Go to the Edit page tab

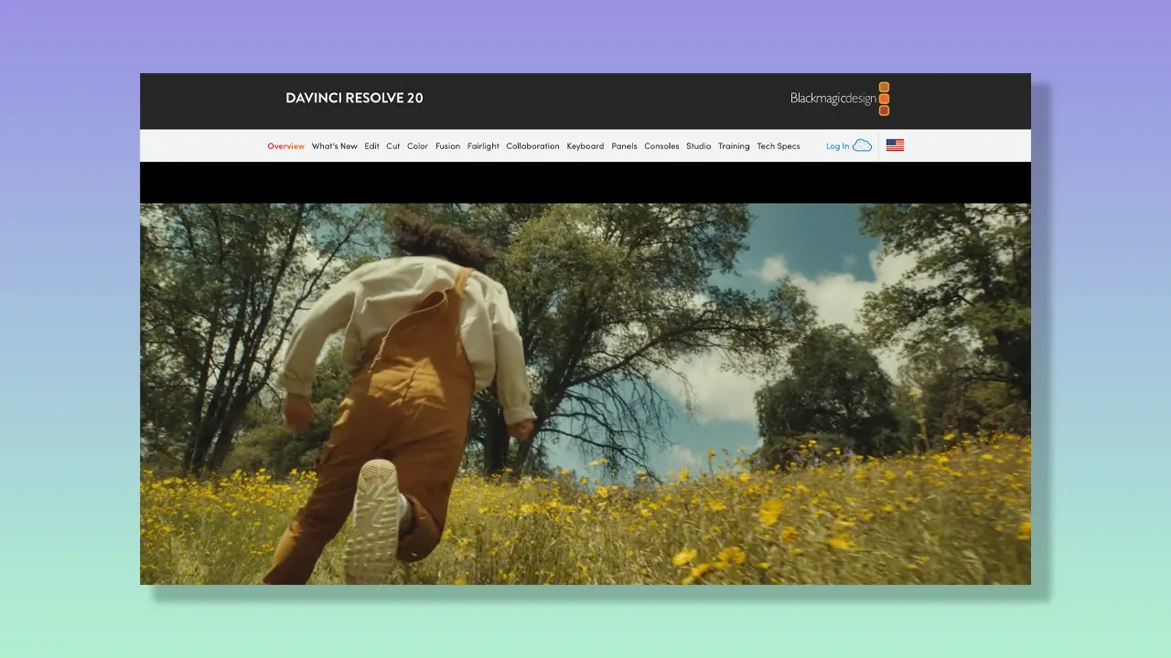click(x=371, y=146)
